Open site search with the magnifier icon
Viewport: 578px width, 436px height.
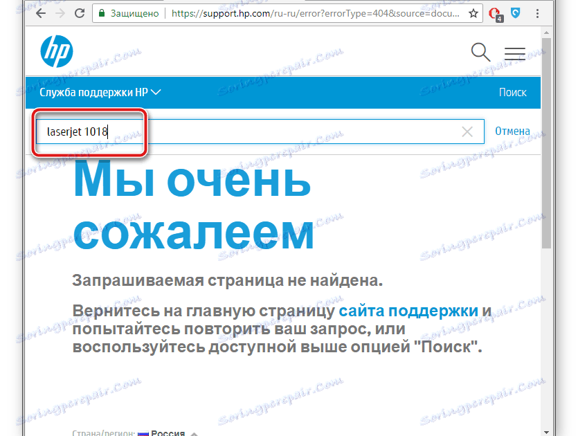point(480,53)
